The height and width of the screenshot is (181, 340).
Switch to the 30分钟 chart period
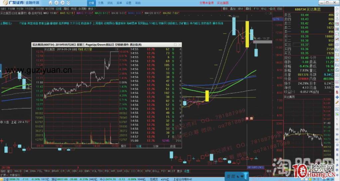pyautogui.click(x=40, y=9)
